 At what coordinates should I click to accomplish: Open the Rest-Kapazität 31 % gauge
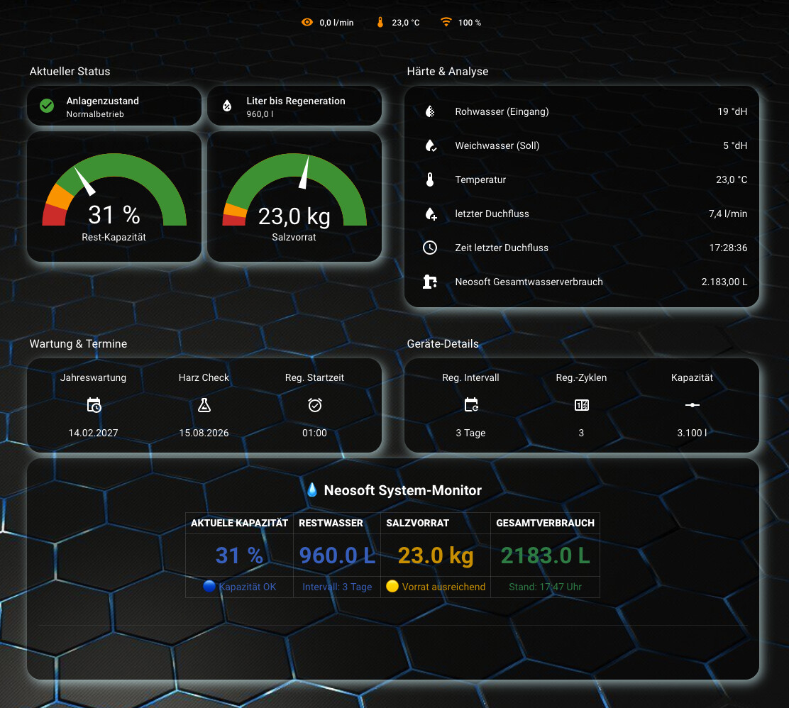point(114,197)
